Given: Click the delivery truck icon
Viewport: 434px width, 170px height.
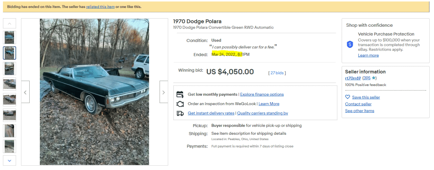Looking at the screenshot, I should (180, 113).
